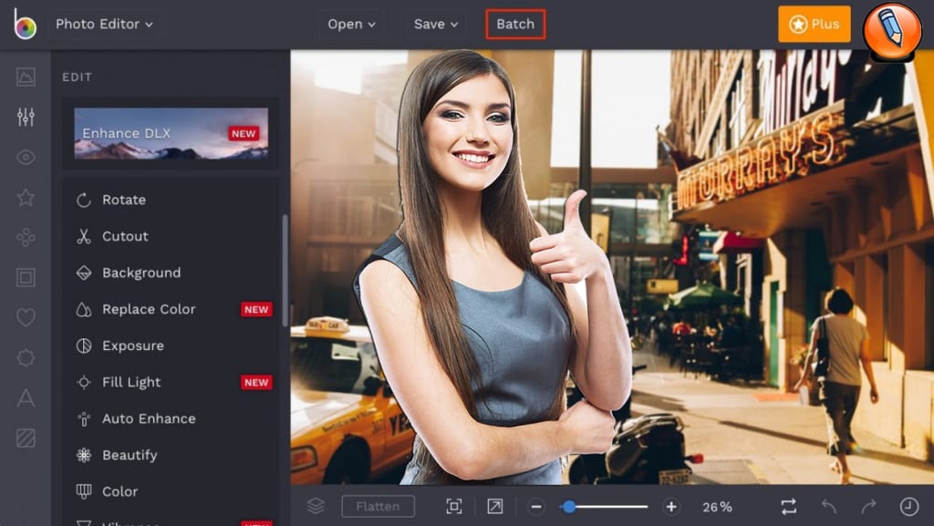The image size is (934, 526).
Task: Click the Flatten button
Action: pos(378,506)
